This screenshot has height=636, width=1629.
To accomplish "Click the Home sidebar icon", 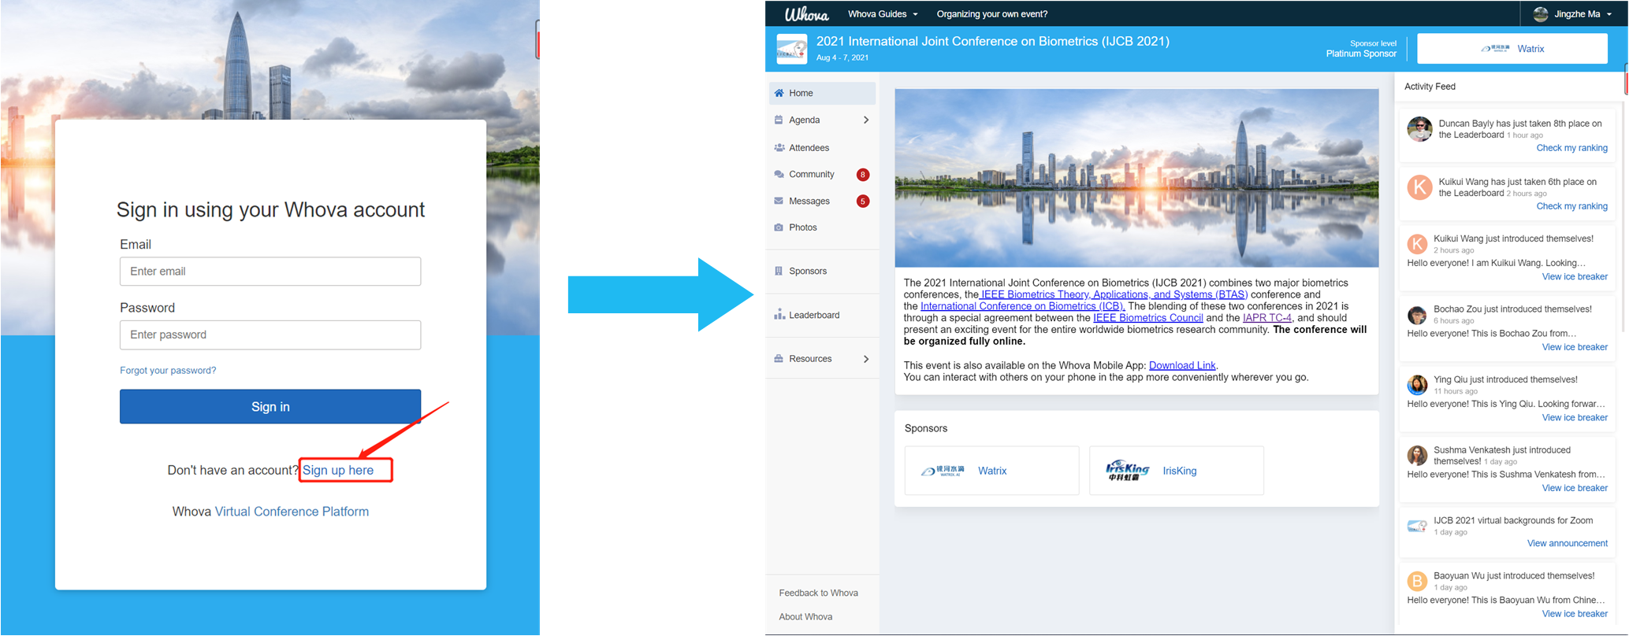I will pos(779,93).
